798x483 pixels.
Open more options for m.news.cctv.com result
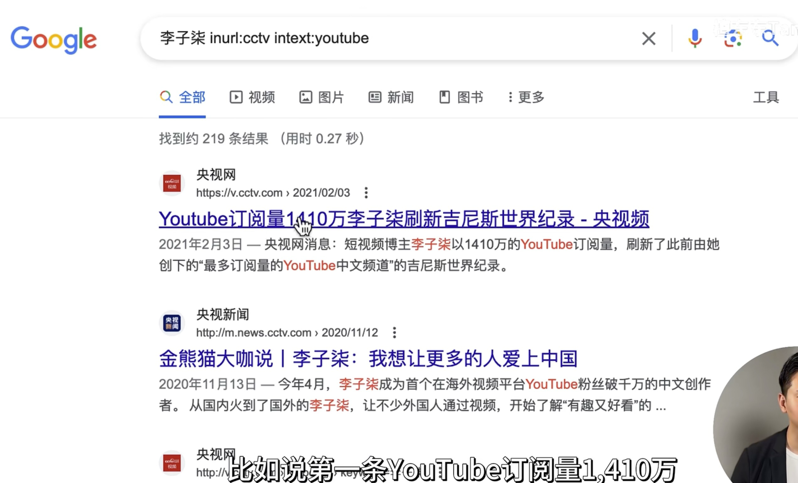point(394,333)
